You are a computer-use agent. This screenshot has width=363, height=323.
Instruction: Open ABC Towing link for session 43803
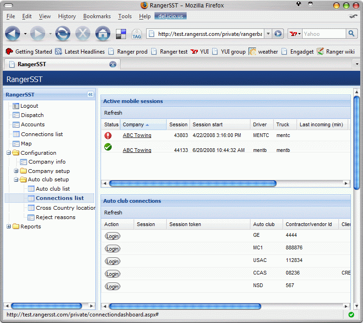tap(137, 136)
